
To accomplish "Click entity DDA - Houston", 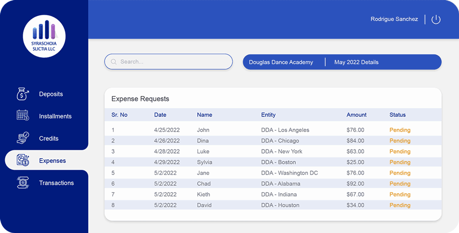I will pyautogui.click(x=280, y=205).
